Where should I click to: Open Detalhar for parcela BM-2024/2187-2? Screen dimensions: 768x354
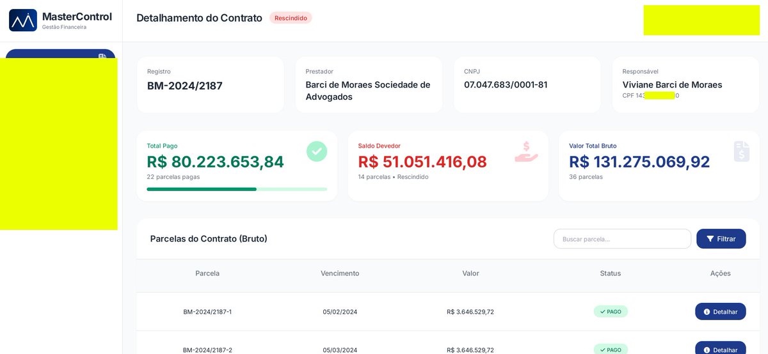tap(721, 350)
